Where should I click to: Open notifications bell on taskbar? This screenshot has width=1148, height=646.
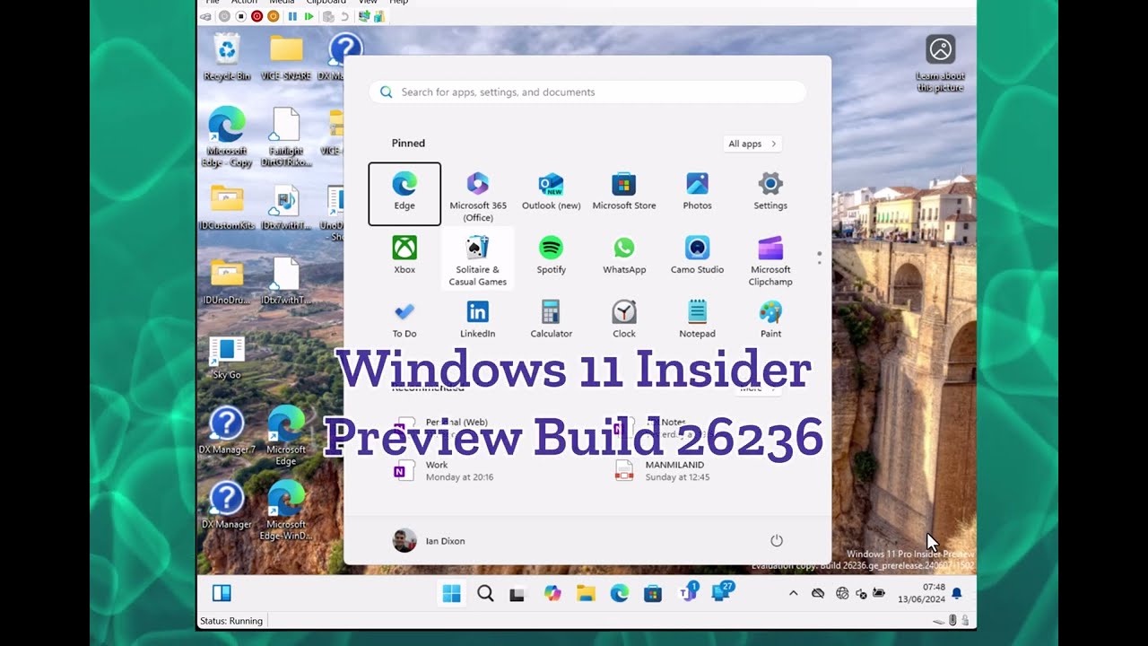957,593
